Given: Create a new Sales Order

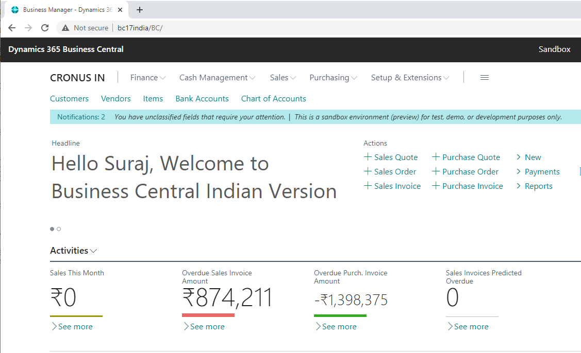Looking at the screenshot, I should [390, 172].
